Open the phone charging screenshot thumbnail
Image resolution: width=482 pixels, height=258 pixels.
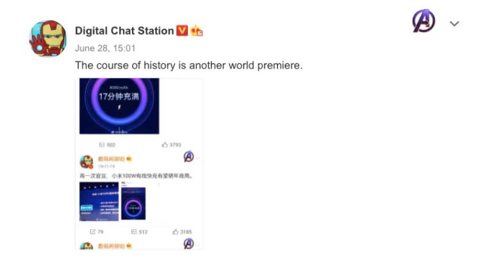(133, 204)
